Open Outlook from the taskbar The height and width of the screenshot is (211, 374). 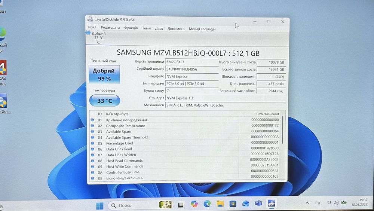[x=245, y=204]
